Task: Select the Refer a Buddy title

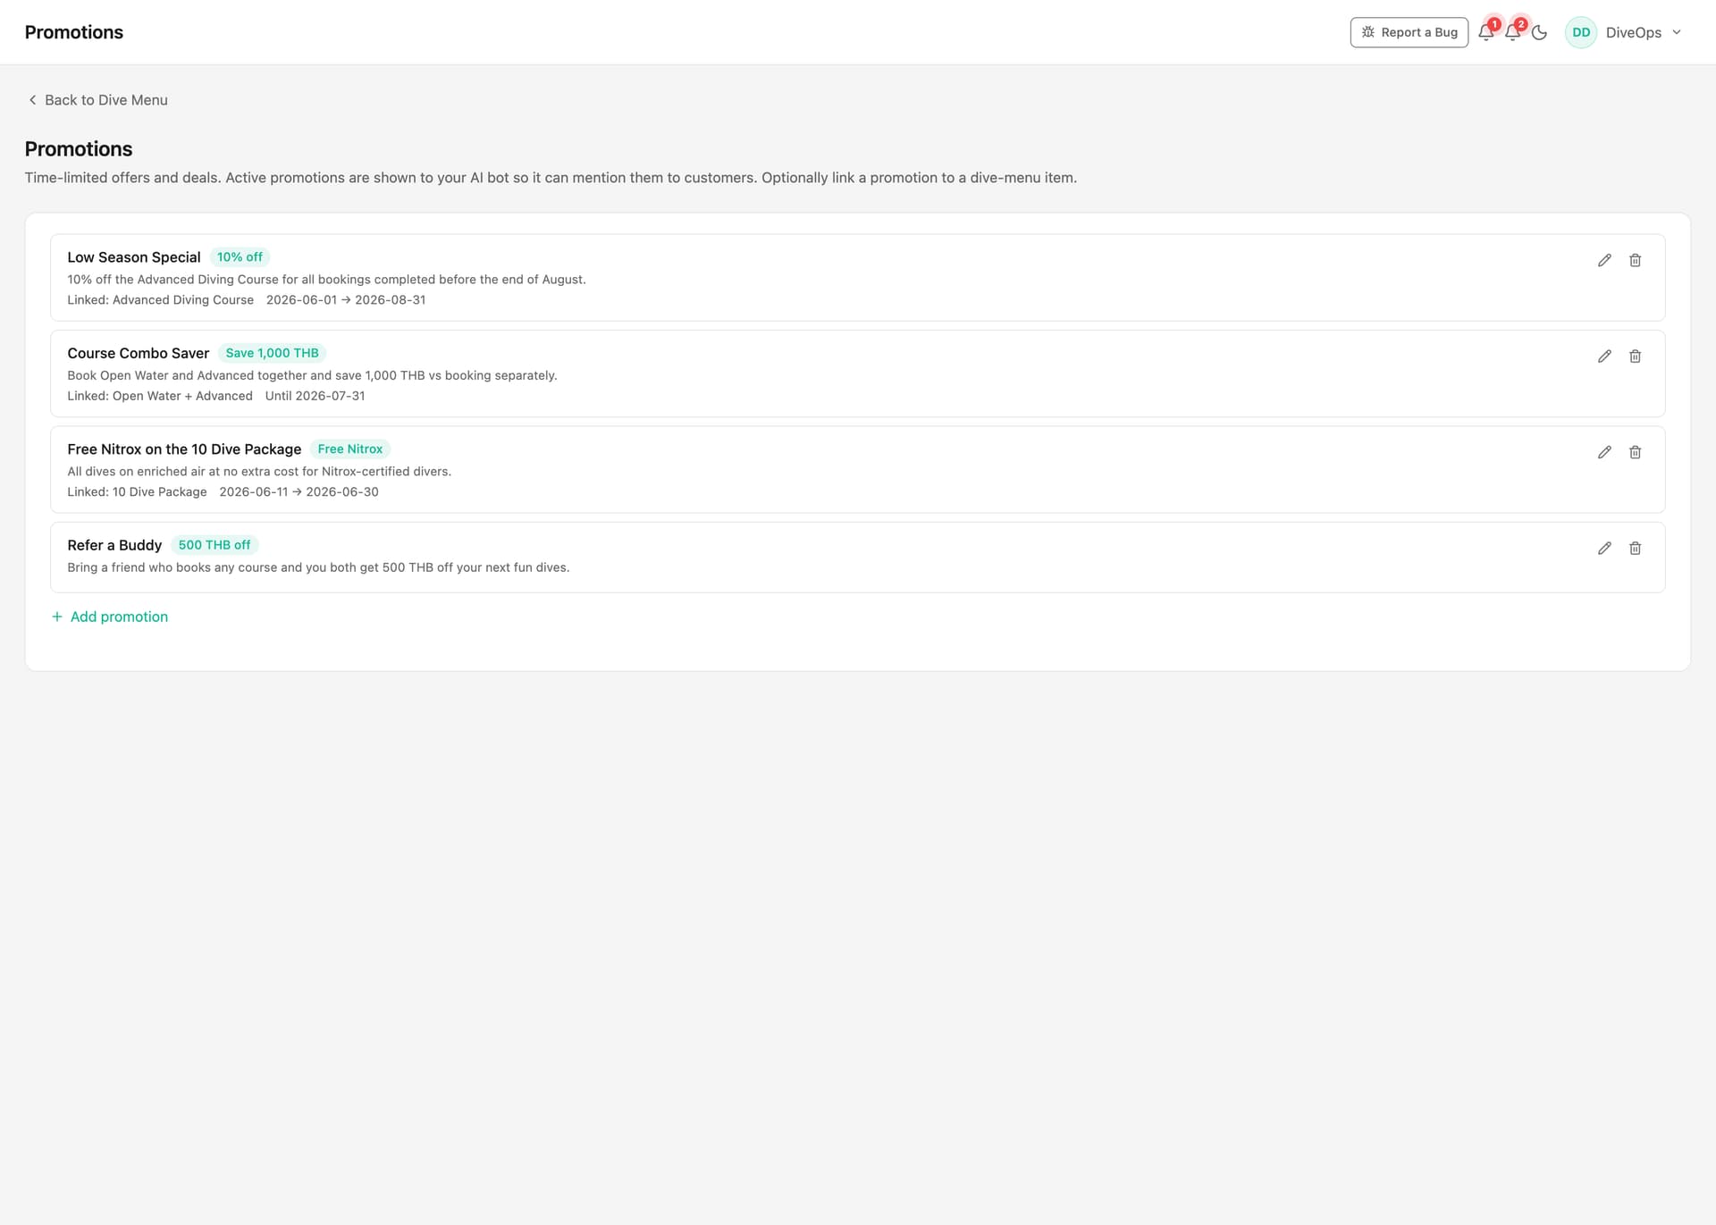Action: (x=114, y=545)
